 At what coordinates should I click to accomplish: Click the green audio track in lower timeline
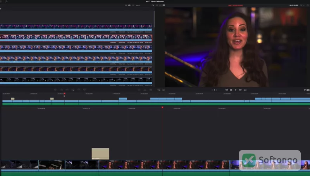coord(155,174)
